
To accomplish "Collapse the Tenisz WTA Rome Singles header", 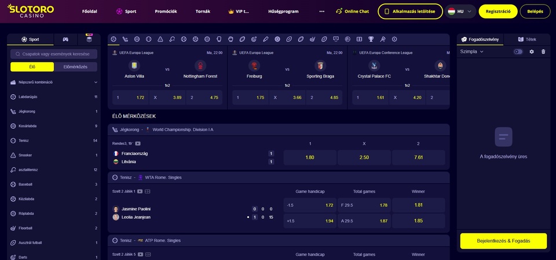I will (x=279, y=177).
